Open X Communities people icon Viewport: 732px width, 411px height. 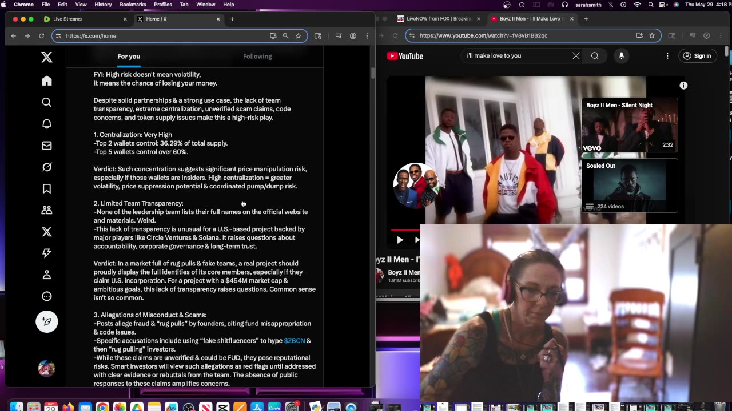click(x=47, y=210)
